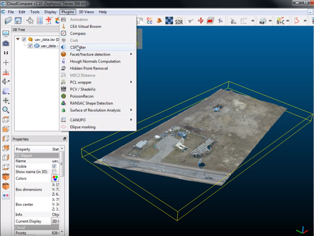Open the Edit menu
Viewport: 314px width, 236px height.
(22, 12)
